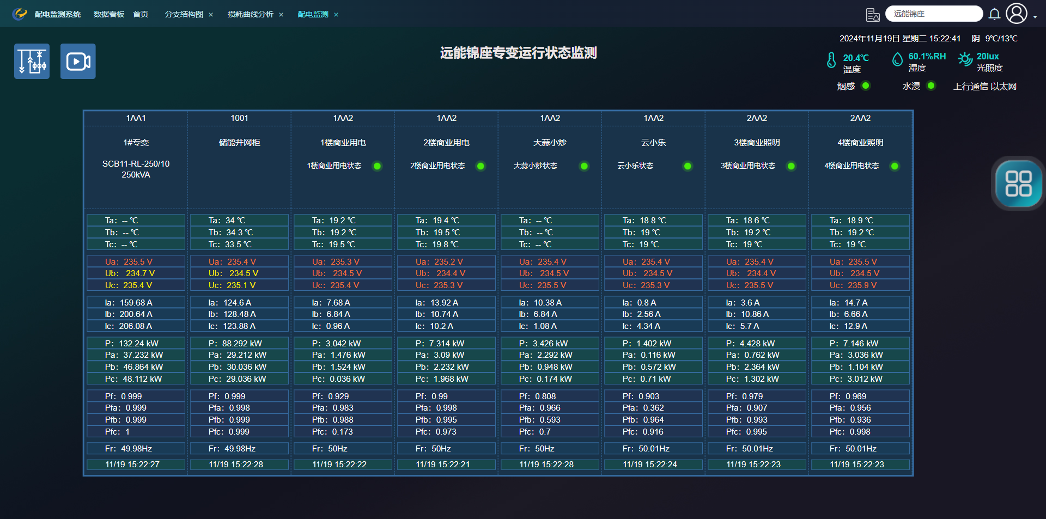Image resolution: width=1046 pixels, height=519 pixels.
Task: Open the 数据看板 menu item
Action: (x=109, y=14)
